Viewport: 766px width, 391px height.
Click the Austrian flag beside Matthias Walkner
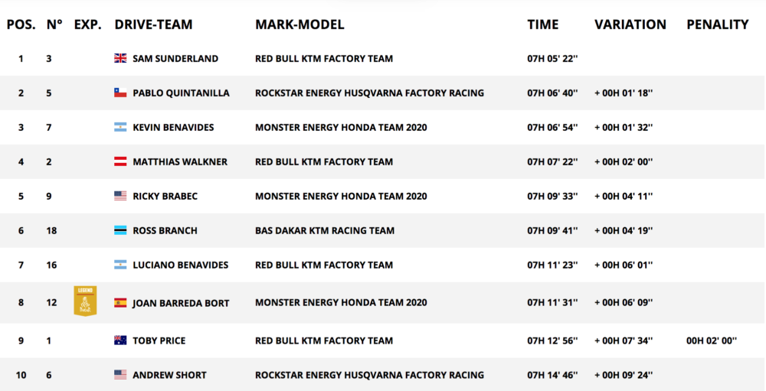[120, 161]
